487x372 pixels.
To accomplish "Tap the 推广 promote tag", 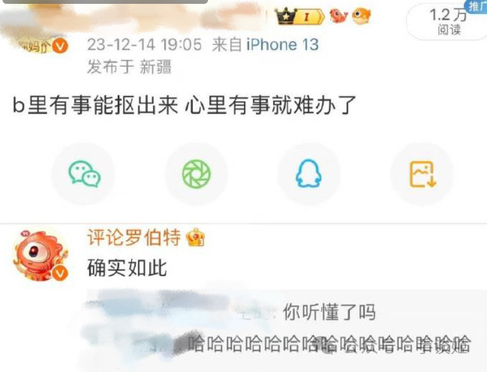I will (476, 6).
